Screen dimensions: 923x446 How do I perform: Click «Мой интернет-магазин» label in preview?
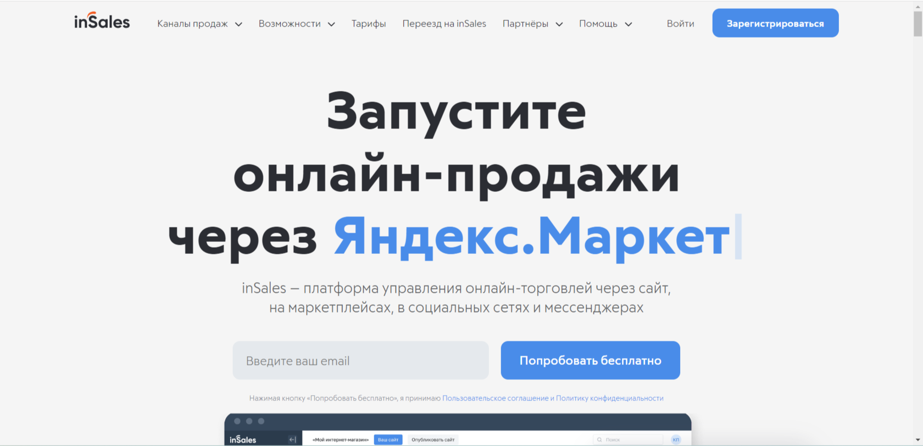pos(341,439)
